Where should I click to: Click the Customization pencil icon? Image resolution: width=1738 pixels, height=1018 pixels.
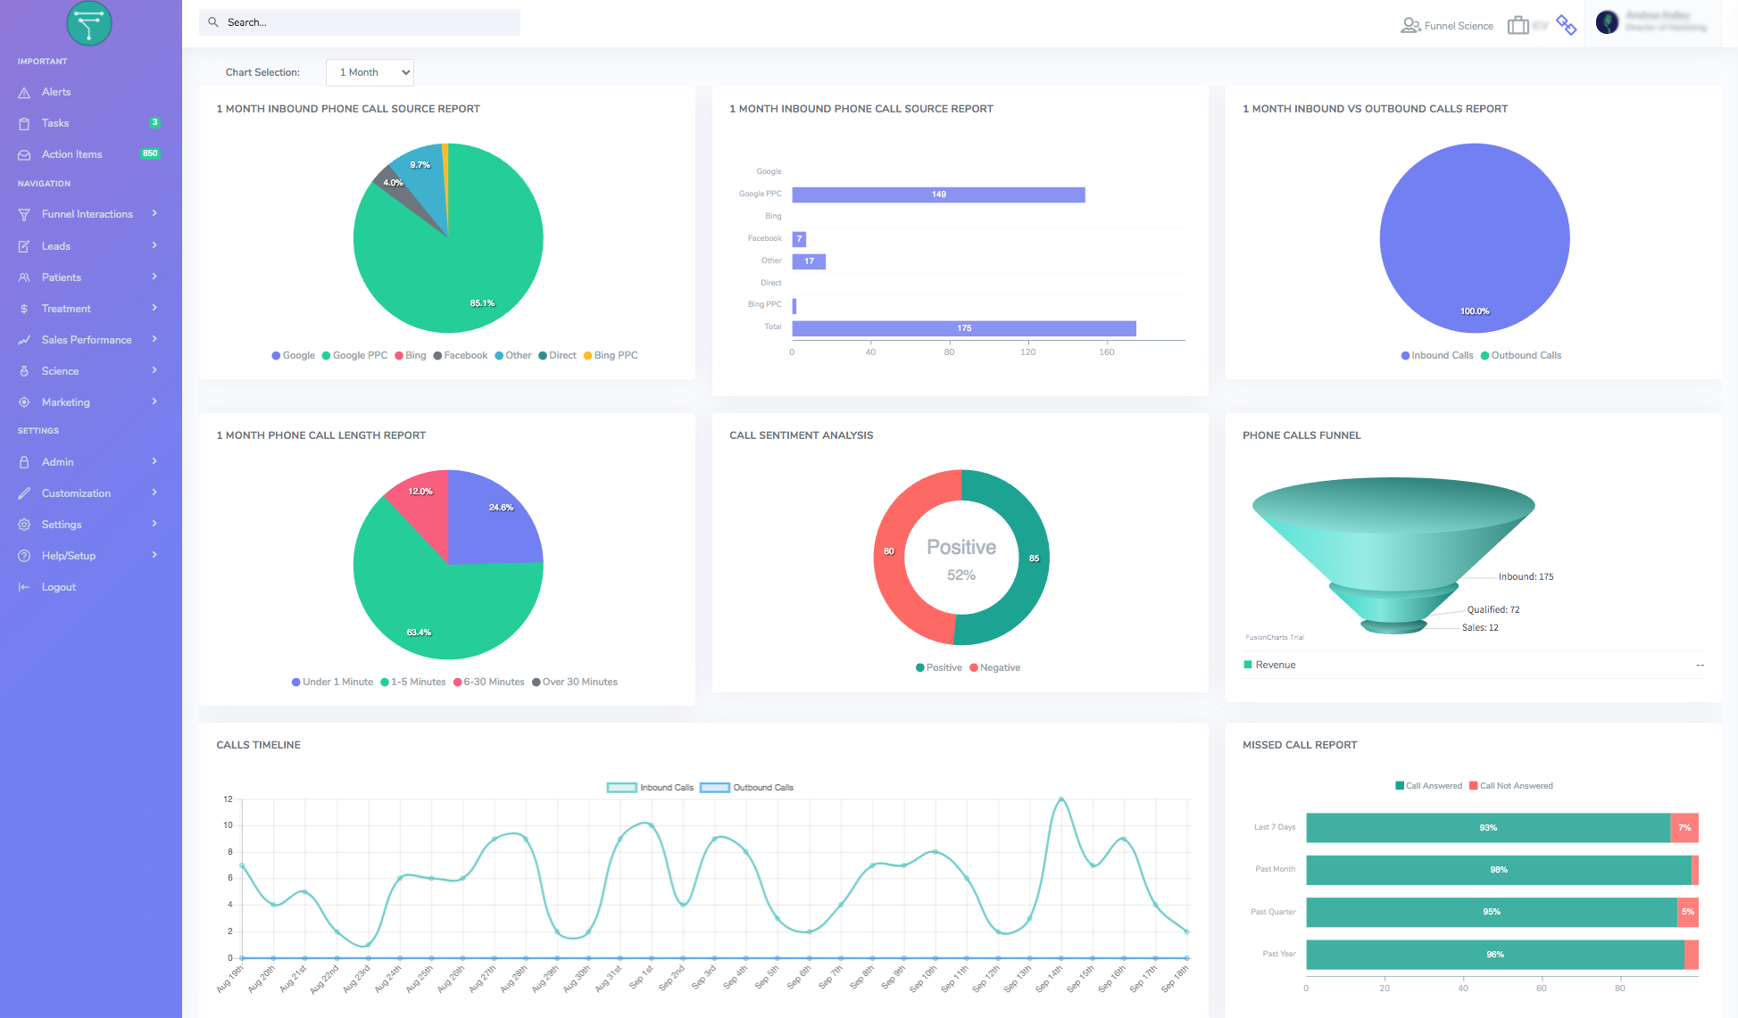click(x=24, y=493)
